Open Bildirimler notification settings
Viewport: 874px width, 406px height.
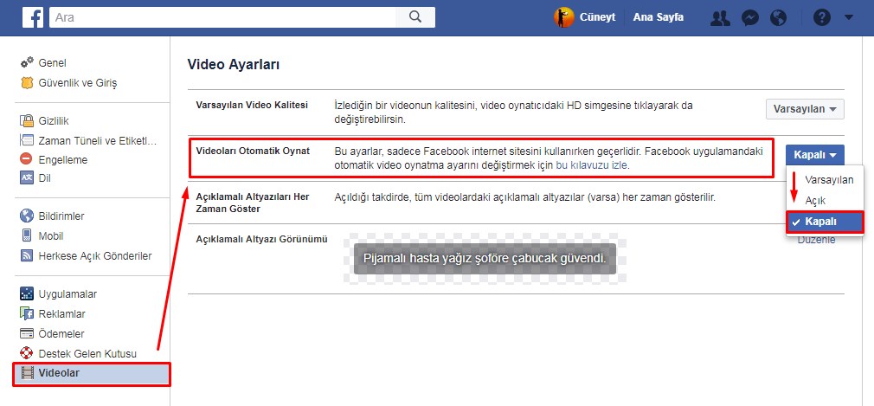tap(61, 216)
